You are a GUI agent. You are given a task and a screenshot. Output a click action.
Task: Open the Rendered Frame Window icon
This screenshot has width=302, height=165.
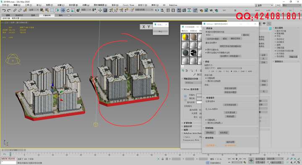206,10
